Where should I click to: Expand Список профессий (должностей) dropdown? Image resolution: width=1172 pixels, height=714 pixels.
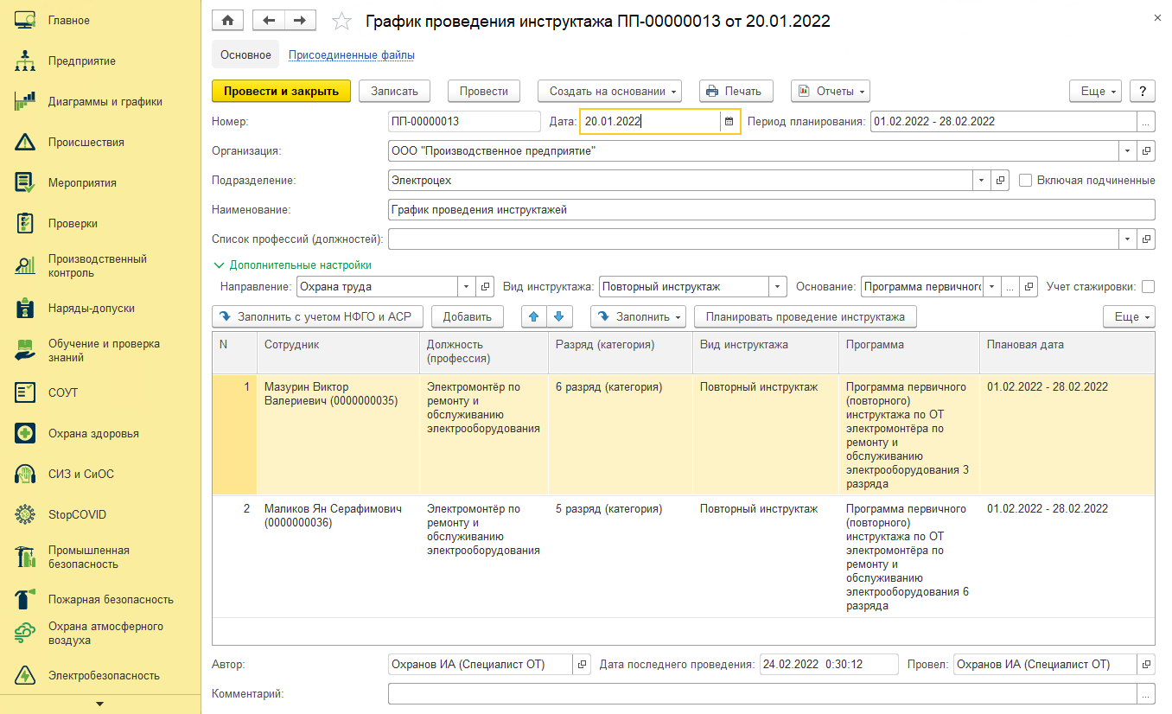coord(1129,239)
